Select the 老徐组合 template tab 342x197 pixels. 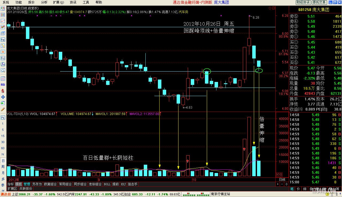pyautogui.click(x=95, y=184)
